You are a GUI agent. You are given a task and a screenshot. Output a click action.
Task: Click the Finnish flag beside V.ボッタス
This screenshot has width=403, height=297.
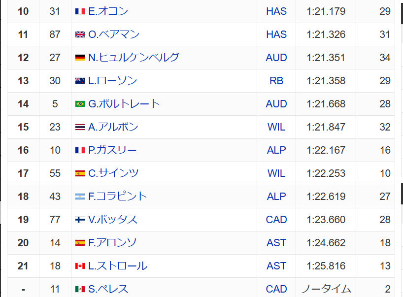(80, 220)
